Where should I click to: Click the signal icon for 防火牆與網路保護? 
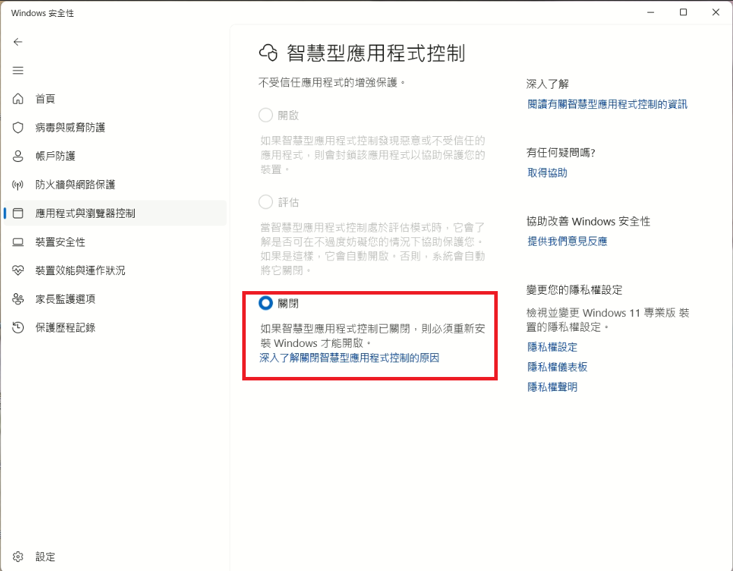18,185
